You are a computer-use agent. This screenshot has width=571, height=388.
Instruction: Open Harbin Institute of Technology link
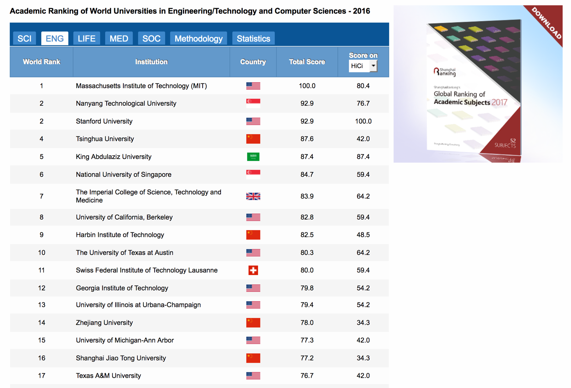coord(120,235)
